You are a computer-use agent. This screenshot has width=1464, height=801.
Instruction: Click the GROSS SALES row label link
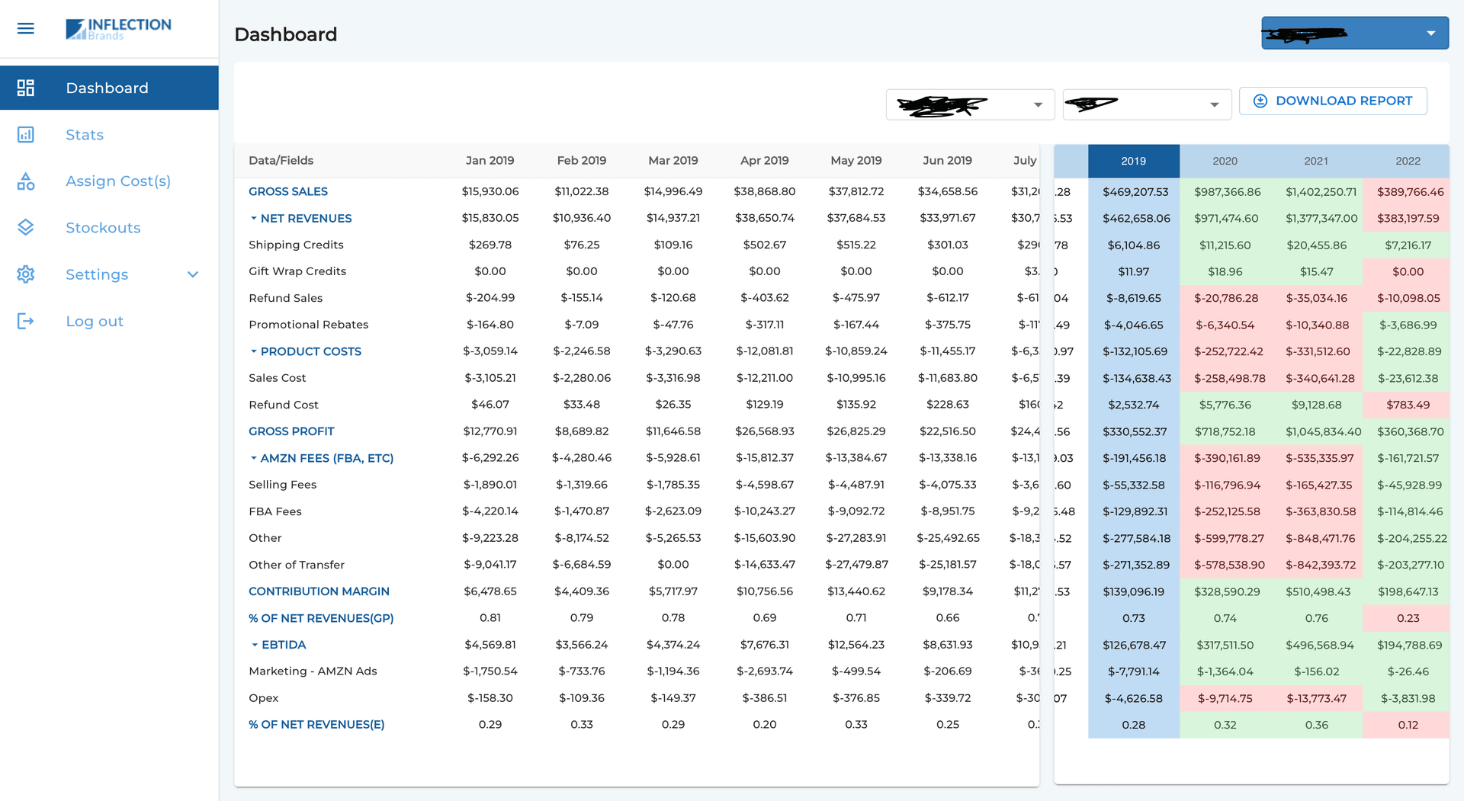pos(288,191)
